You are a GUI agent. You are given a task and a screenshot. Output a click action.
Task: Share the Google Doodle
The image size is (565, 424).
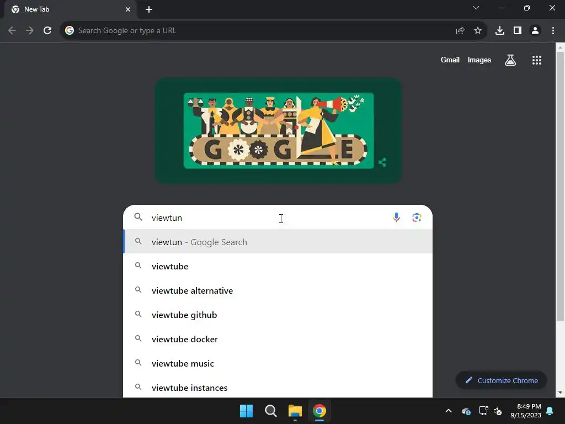tap(382, 163)
